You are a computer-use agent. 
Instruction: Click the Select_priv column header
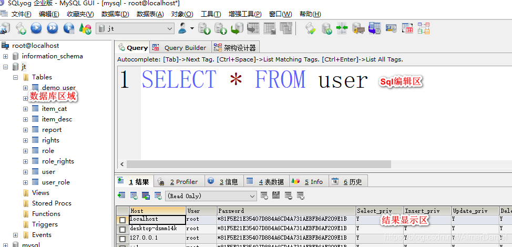point(380,211)
